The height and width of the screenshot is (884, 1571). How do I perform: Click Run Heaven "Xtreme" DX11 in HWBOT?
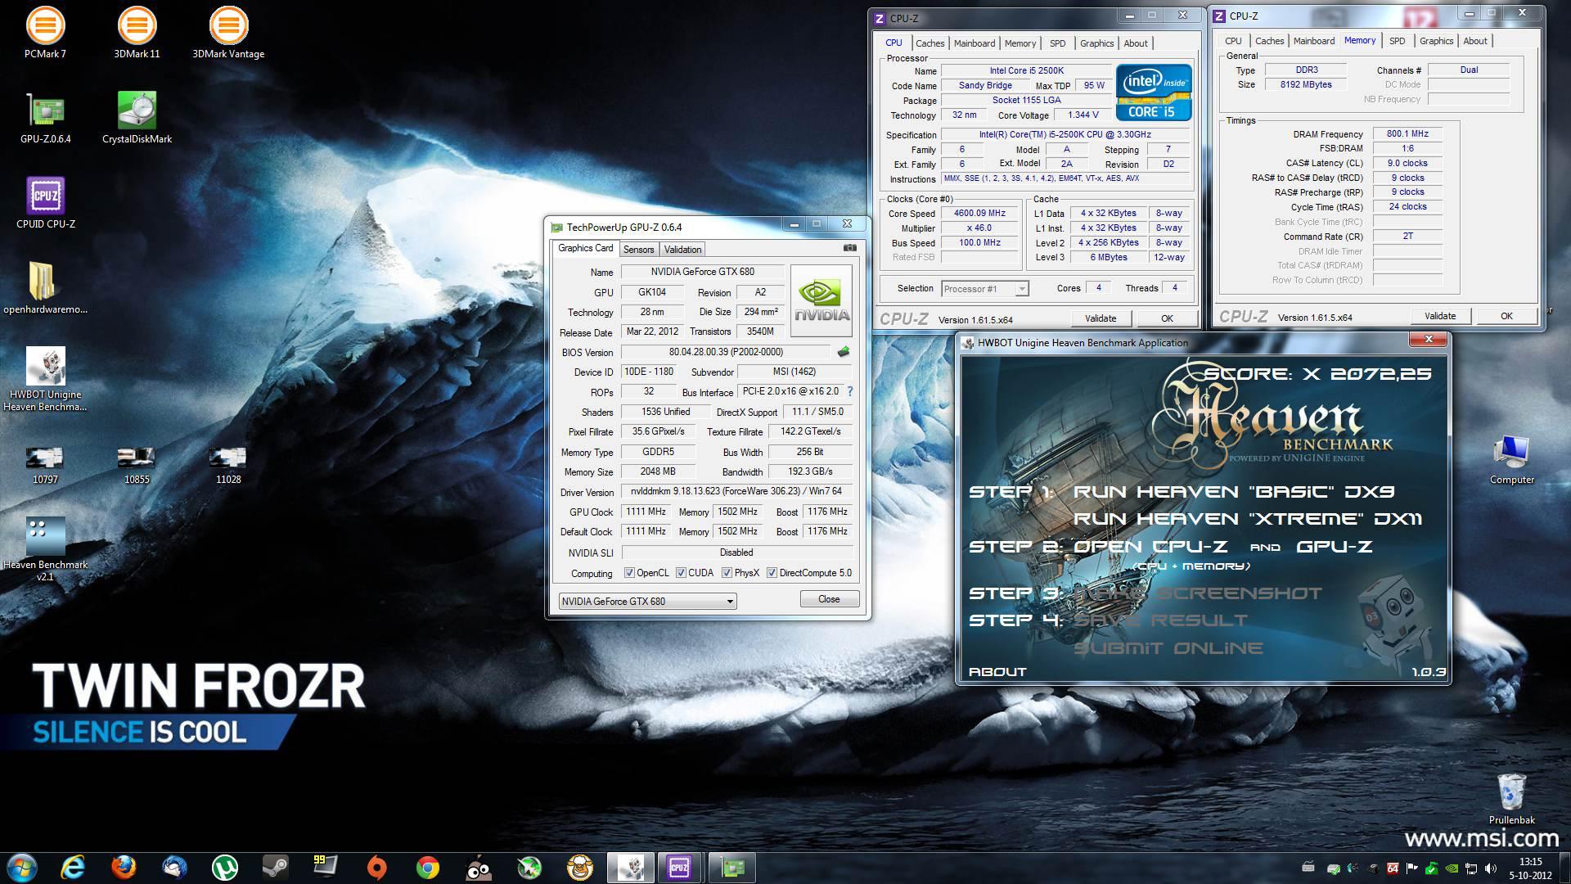click(1248, 519)
